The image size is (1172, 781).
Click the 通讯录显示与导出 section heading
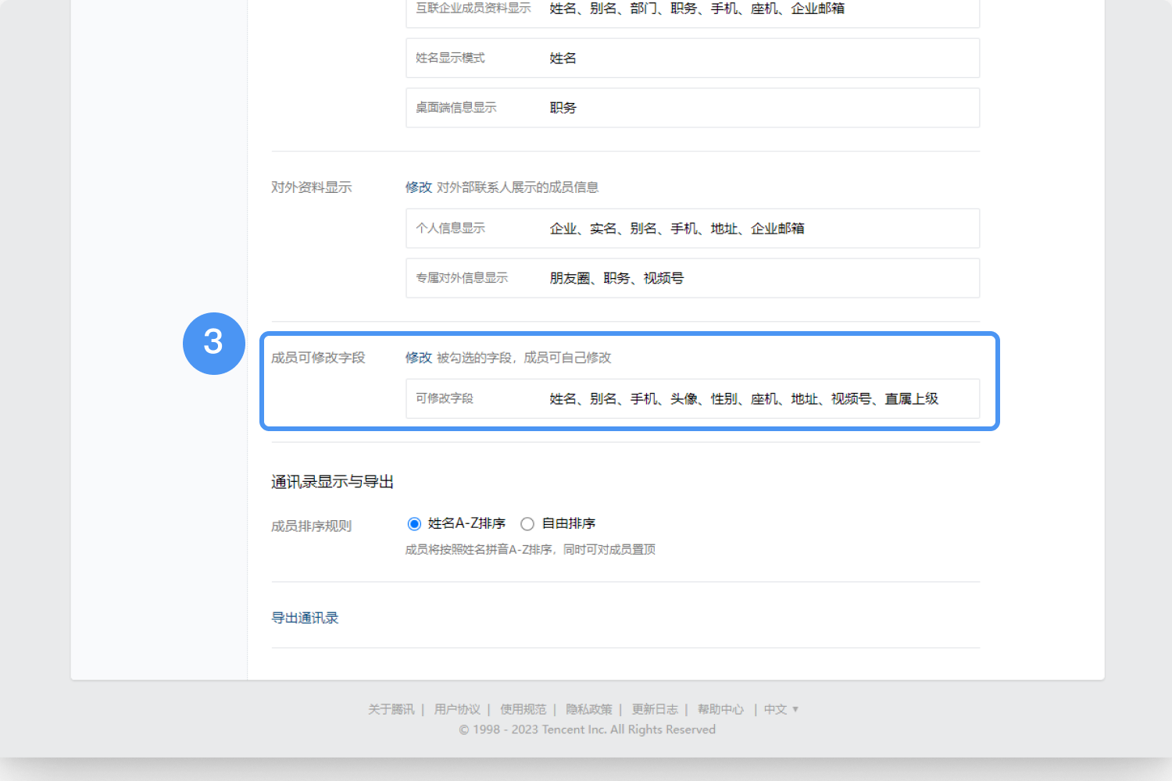[332, 482]
